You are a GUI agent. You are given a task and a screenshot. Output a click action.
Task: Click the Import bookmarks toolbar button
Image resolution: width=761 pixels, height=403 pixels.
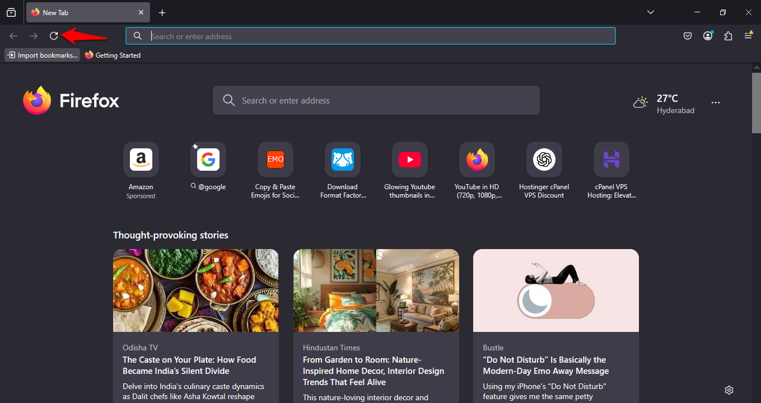pyautogui.click(x=43, y=55)
